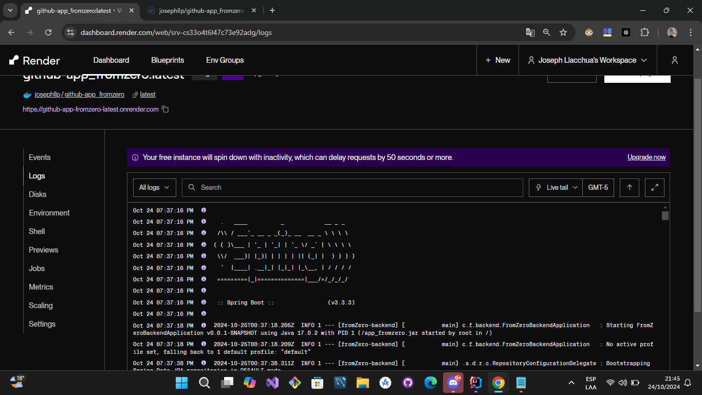
Task: Go back to the previous page
Action: [12, 32]
